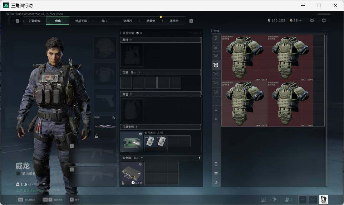Click the swap icon on melee weapon slot
Image resolution: width=344 pixels, height=205 pixels.
pos(114,118)
